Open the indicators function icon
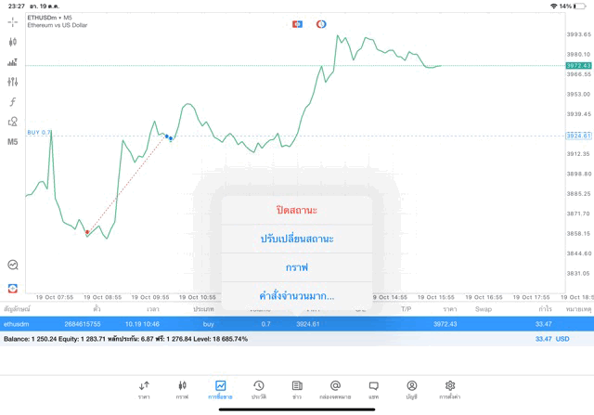Screen dimensions: 594x415 point(13,102)
